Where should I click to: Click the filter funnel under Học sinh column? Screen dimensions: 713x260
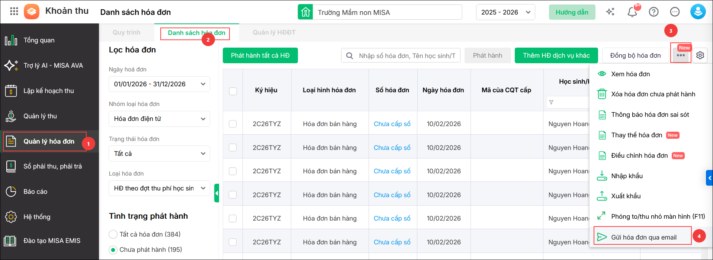[551, 102]
